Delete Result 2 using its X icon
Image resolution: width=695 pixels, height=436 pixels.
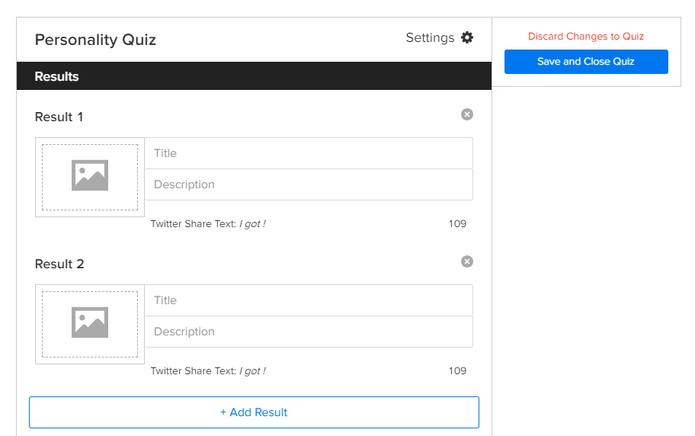click(467, 261)
